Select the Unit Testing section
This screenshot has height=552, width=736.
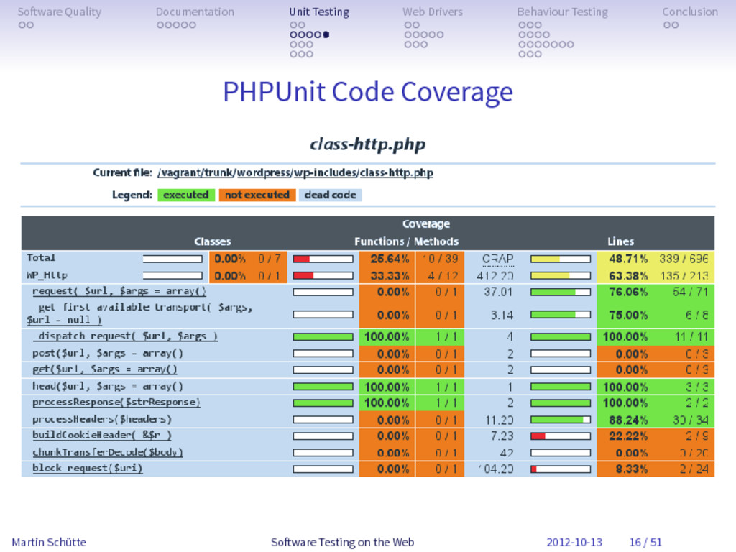(x=319, y=11)
